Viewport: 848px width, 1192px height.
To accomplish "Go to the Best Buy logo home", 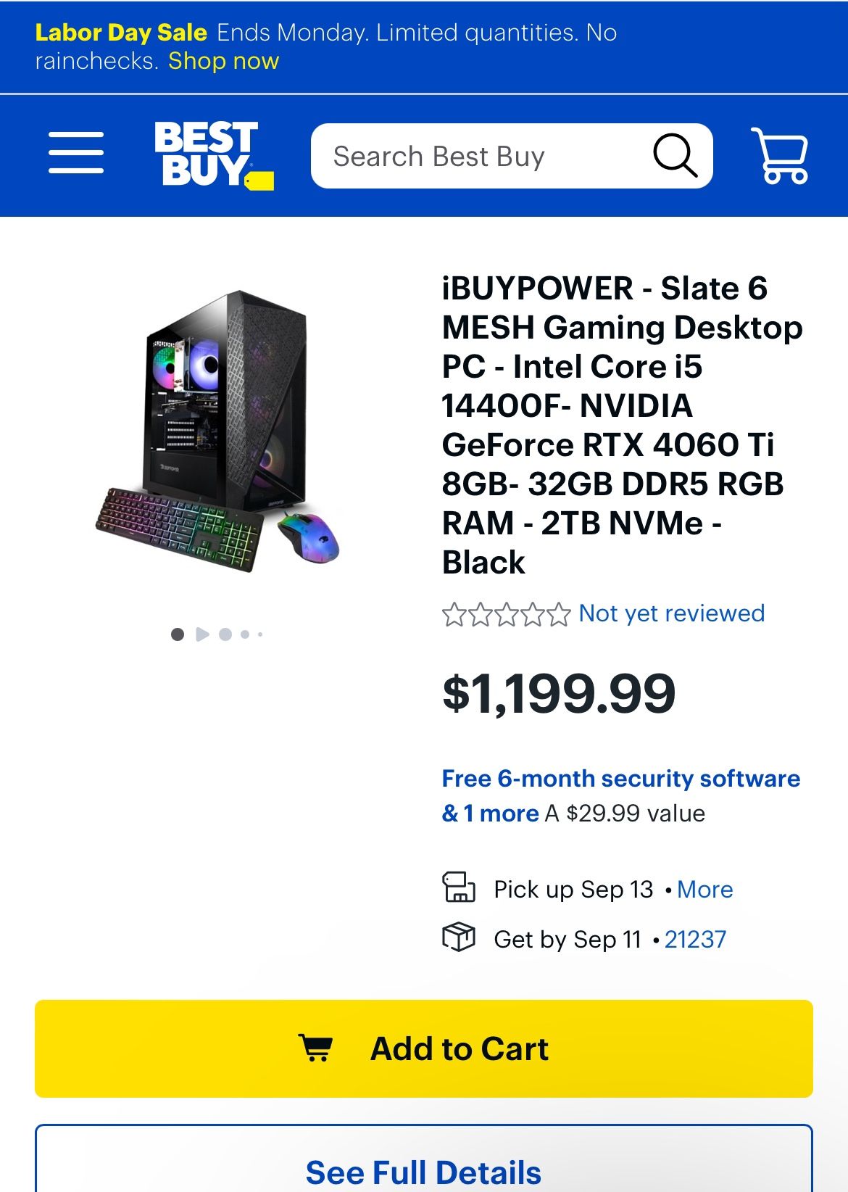I will coord(214,155).
